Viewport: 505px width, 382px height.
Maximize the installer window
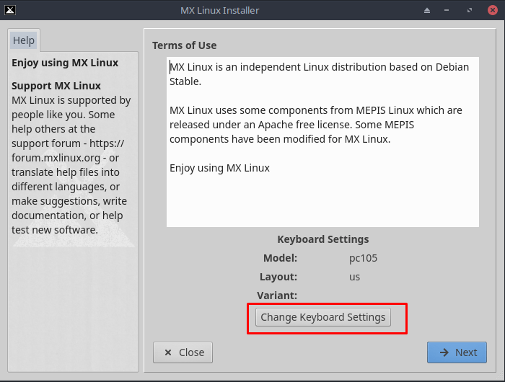[470, 11]
